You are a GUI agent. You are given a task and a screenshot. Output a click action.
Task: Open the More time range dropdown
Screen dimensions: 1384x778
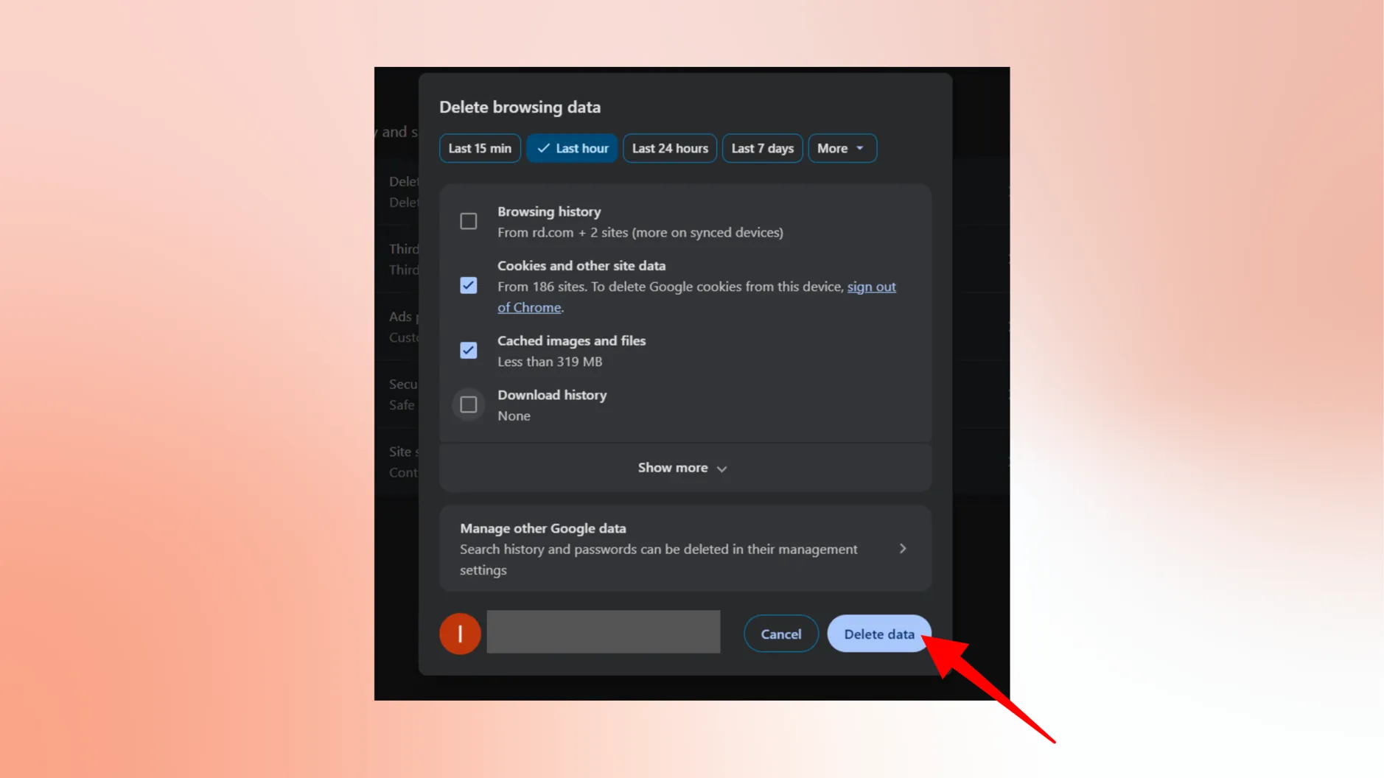(842, 148)
